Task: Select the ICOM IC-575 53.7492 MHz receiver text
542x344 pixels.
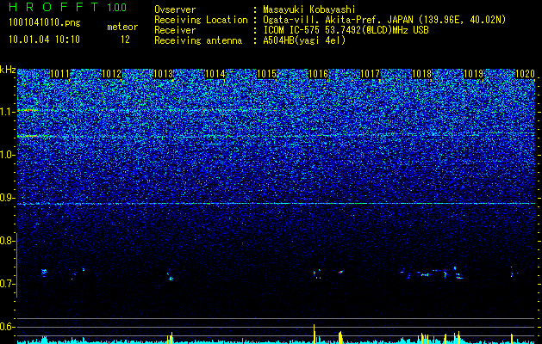Action: (346, 30)
